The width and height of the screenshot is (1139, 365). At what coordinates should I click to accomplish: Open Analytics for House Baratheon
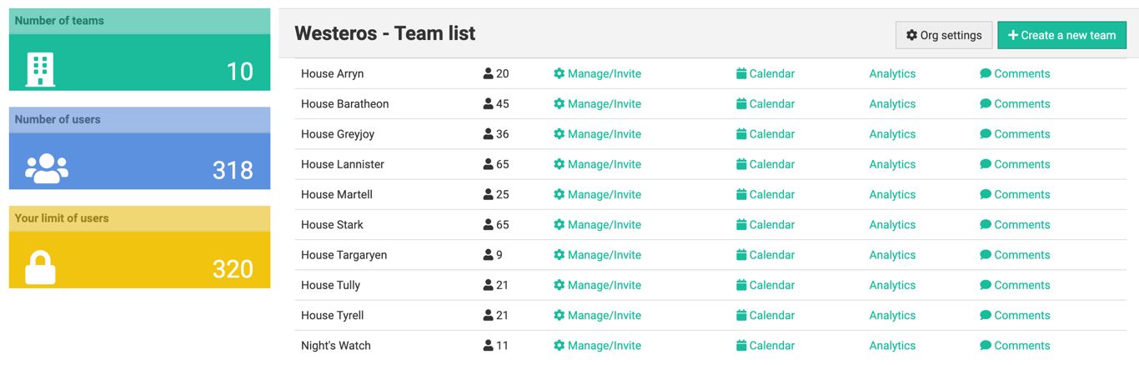(892, 104)
